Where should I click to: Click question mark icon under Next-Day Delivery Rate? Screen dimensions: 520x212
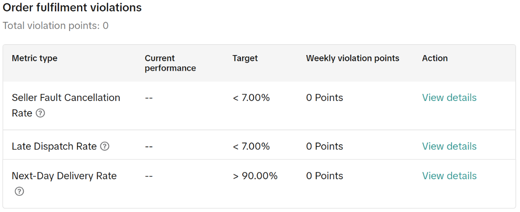click(x=19, y=191)
